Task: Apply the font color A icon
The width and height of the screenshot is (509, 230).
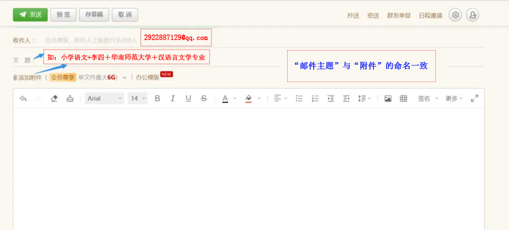Action: click(225, 98)
